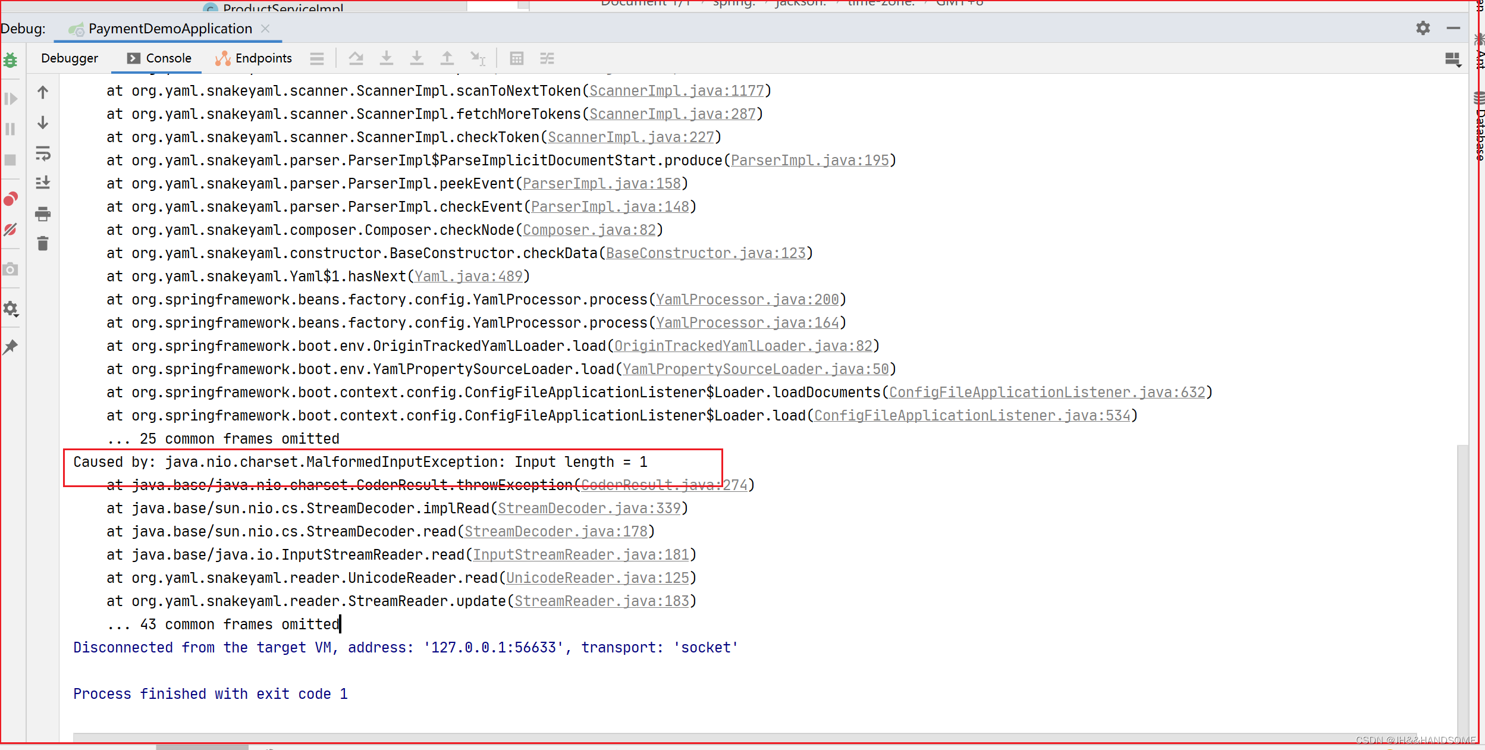Open the Ant side panel
1485x750 pixels.
point(1479,51)
